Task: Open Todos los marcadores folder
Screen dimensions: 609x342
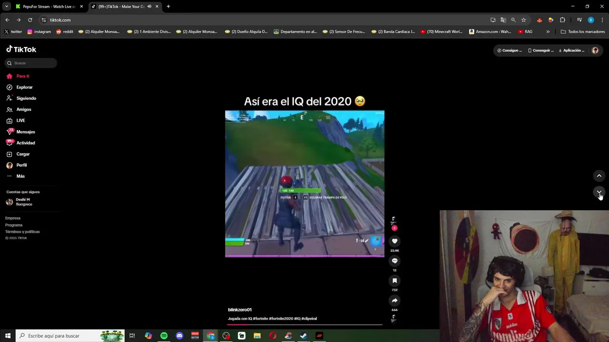Action: (x=582, y=32)
